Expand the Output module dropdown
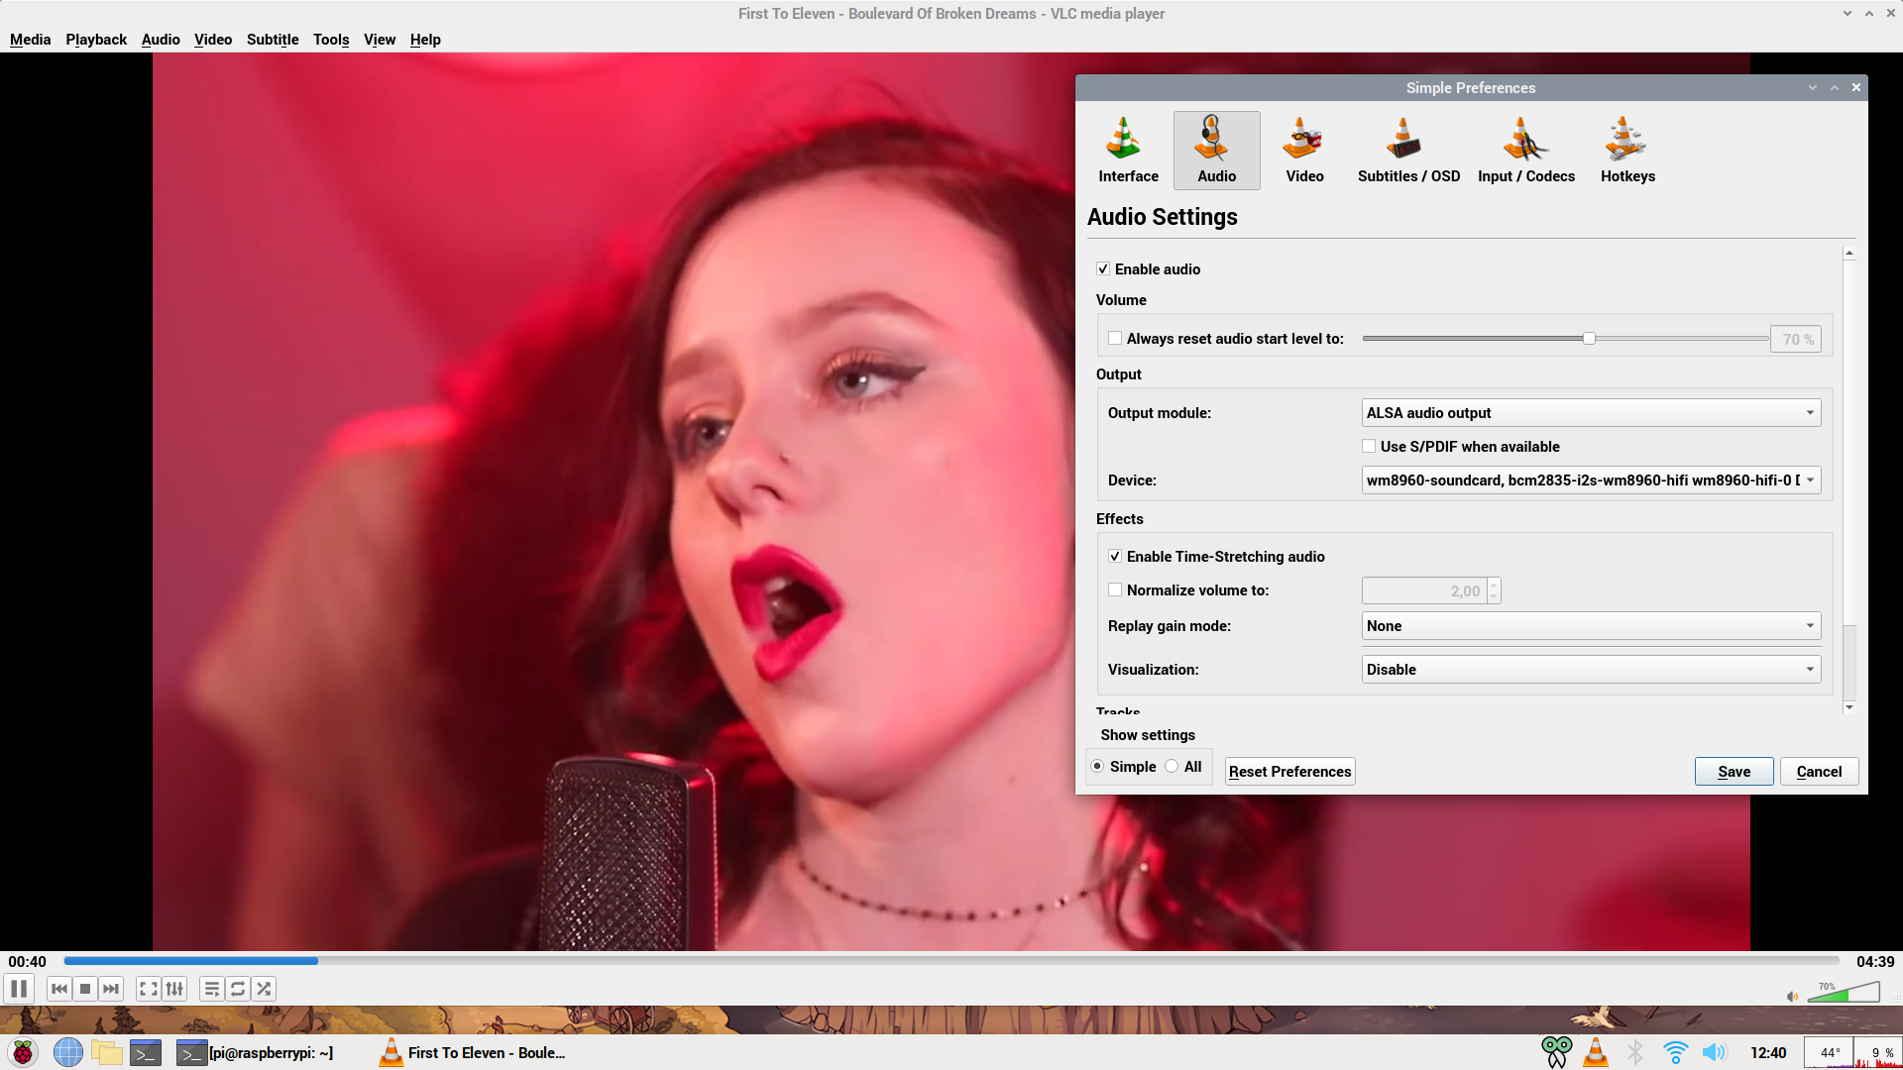The image size is (1903, 1070). pyautogui.click(x=1591, y=413)
